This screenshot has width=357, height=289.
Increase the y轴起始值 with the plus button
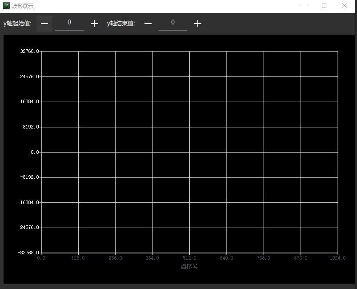[94, 23]
